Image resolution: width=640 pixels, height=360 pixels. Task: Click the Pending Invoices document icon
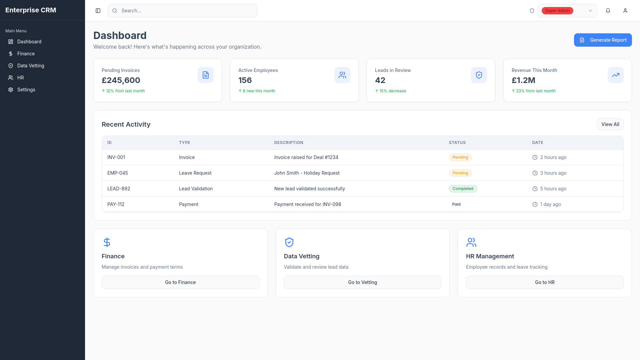206,75
